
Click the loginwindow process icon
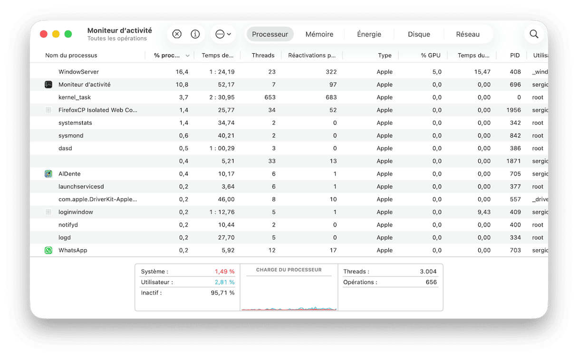[48, 212]
